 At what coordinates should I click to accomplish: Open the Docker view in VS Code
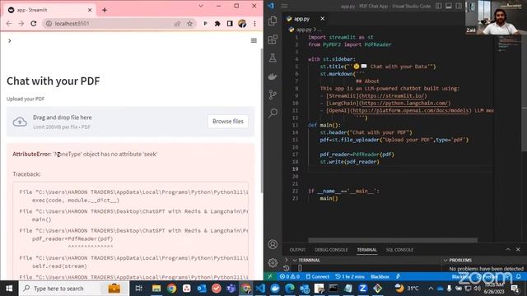point(273,76)
